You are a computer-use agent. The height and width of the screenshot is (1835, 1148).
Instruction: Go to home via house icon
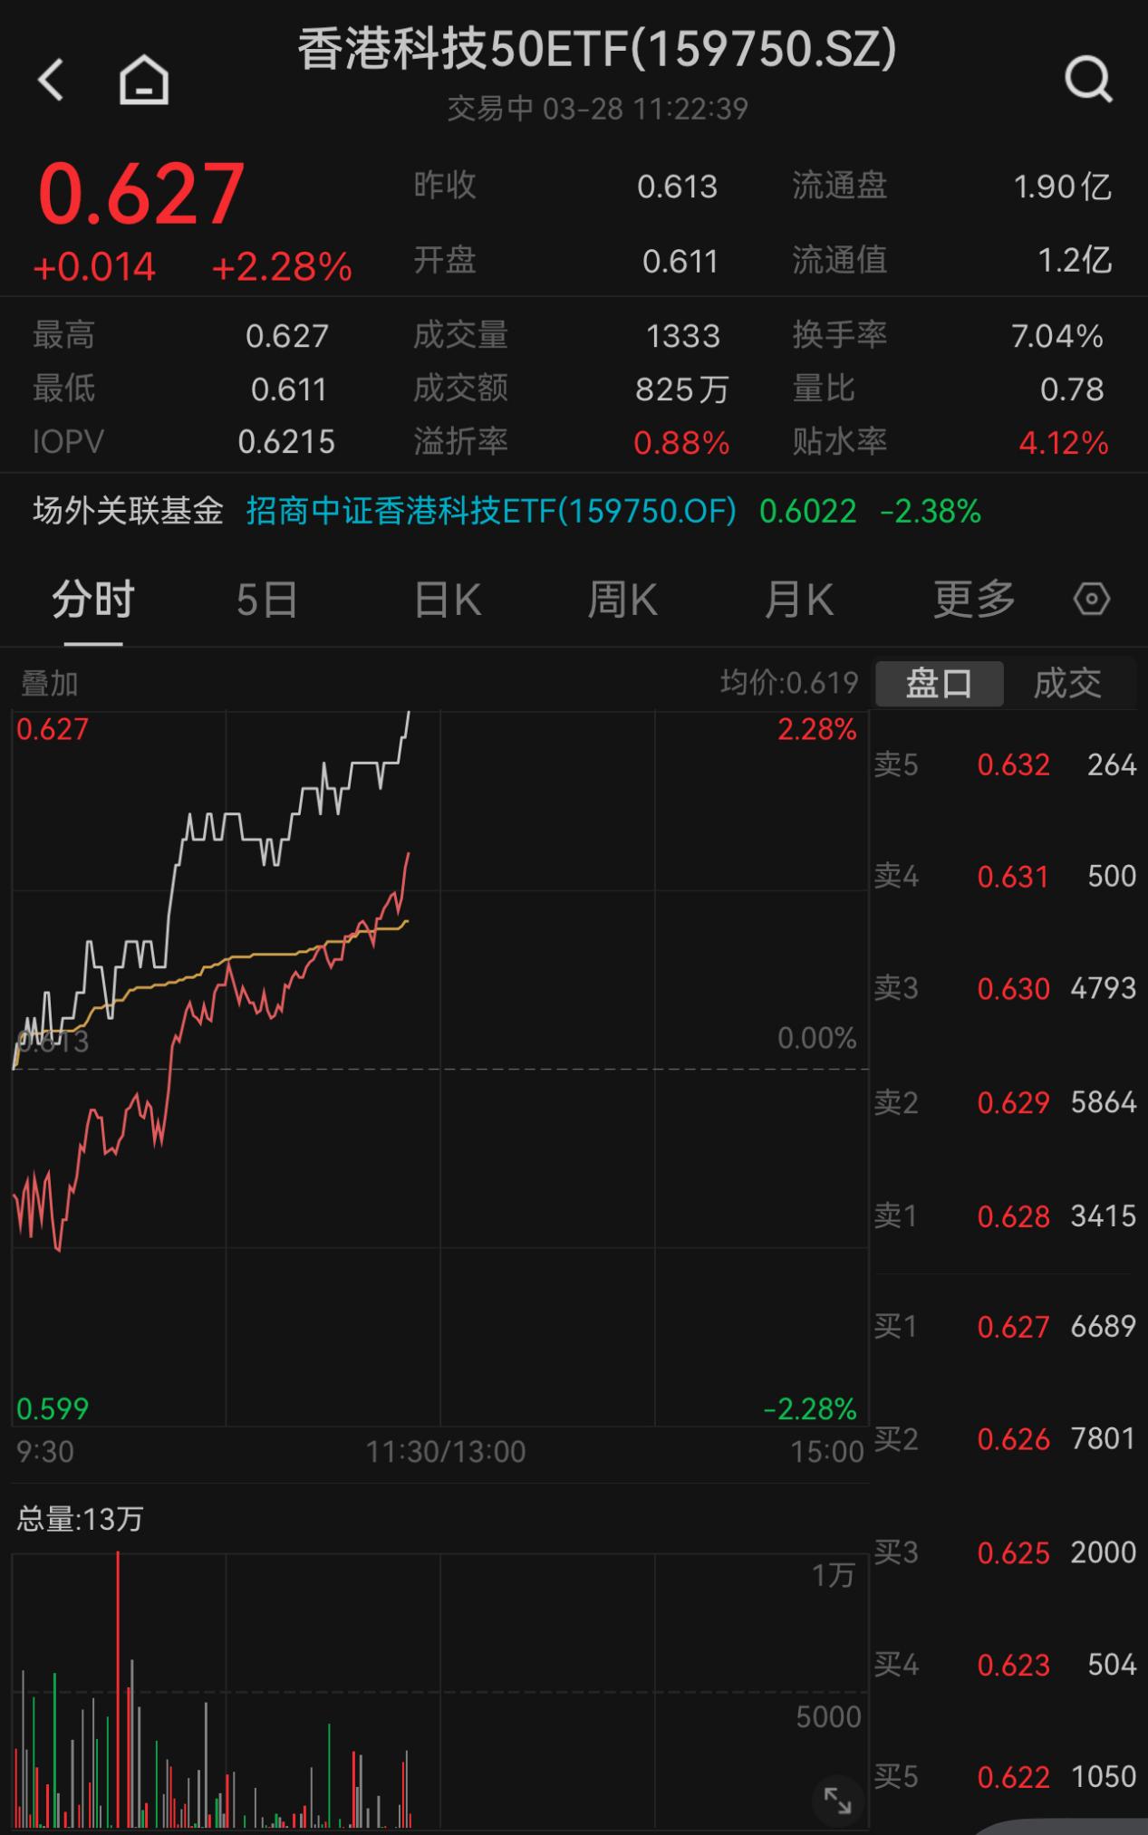click(x=144, y=80)
